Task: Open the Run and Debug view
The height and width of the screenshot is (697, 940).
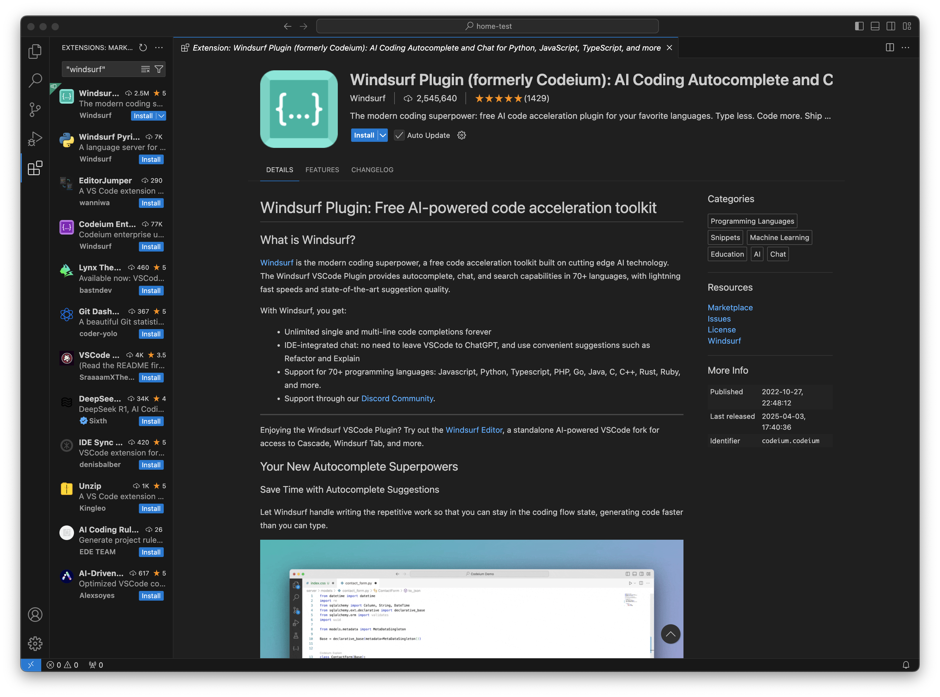Action: (x=35, y=138)
